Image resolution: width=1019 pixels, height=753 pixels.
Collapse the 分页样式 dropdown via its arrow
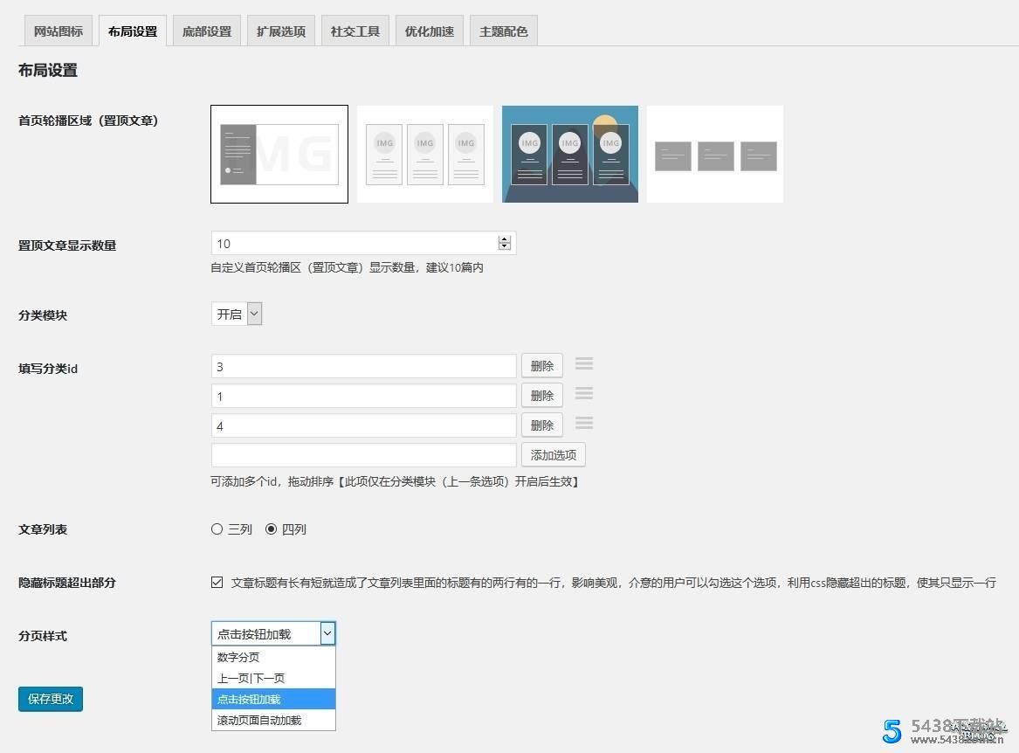(327, 634)
